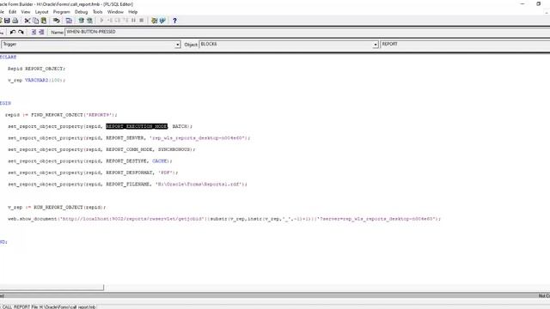
Task: Click the Compile Module icon
Action: pos(82,21)
